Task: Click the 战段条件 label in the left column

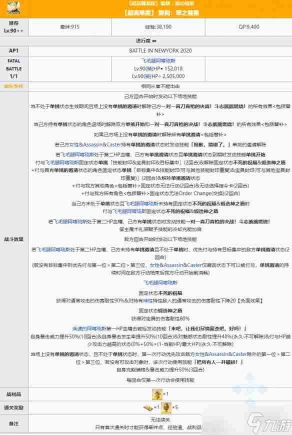Action: 13,86
